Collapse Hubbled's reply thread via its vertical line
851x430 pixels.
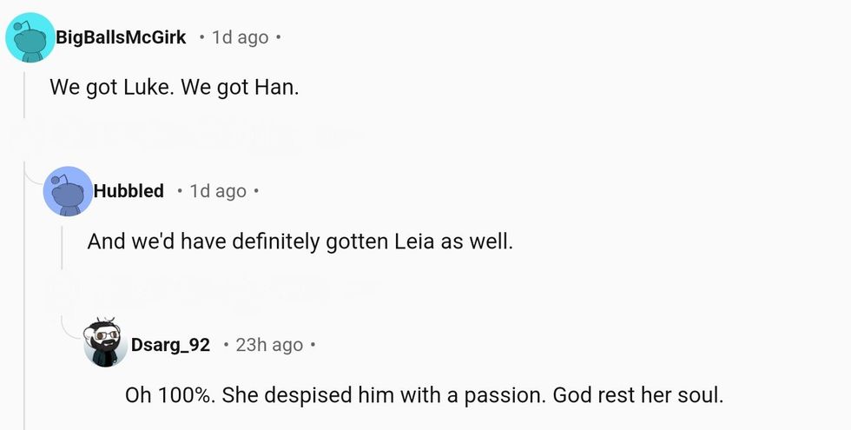coord(62,248)
